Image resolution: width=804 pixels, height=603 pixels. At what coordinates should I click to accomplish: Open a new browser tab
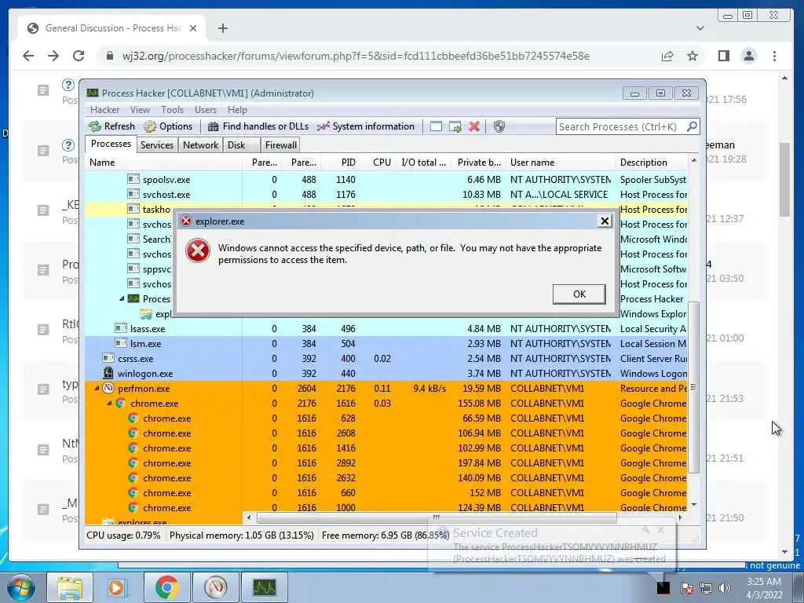(x=222, y=28)
